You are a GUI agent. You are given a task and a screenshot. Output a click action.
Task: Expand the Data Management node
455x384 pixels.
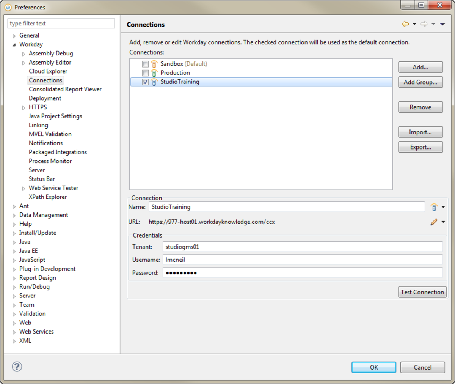tap(14, 215)
